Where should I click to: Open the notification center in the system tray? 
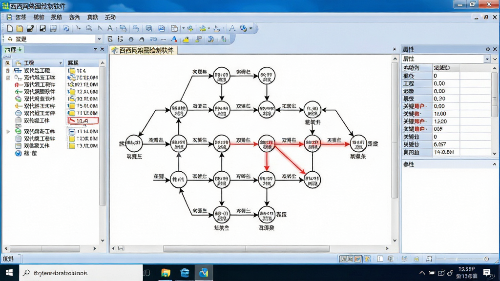[x=487, y=273]
